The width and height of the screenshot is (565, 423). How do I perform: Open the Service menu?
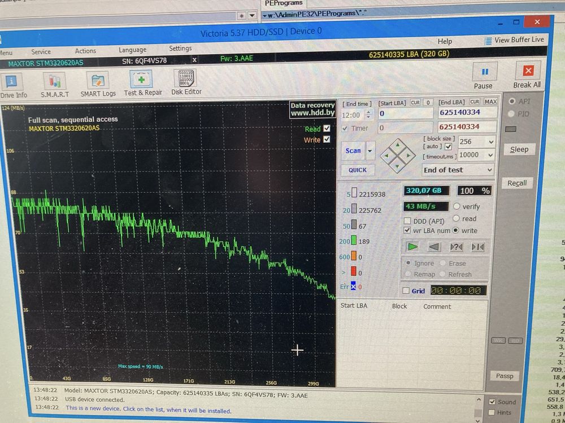pyautogui.click(x=41, y=52)
